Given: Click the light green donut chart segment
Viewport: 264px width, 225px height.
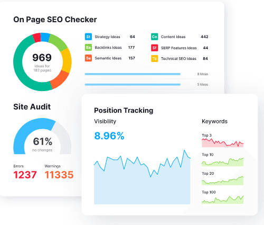Looking at the screenshot, I should tap(58, 42).
